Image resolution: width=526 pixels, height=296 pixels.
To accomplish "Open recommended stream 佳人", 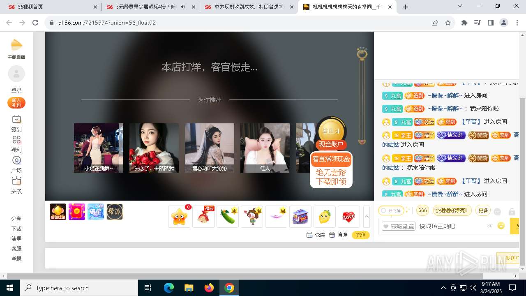I will (265, 148).
